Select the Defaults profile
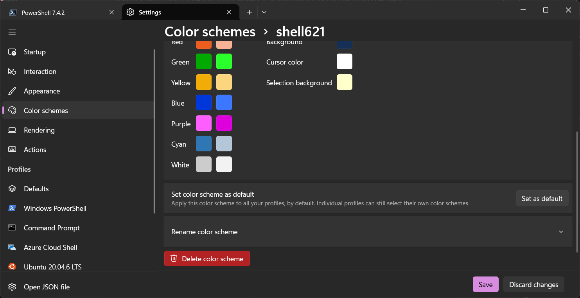 (36, 189)
